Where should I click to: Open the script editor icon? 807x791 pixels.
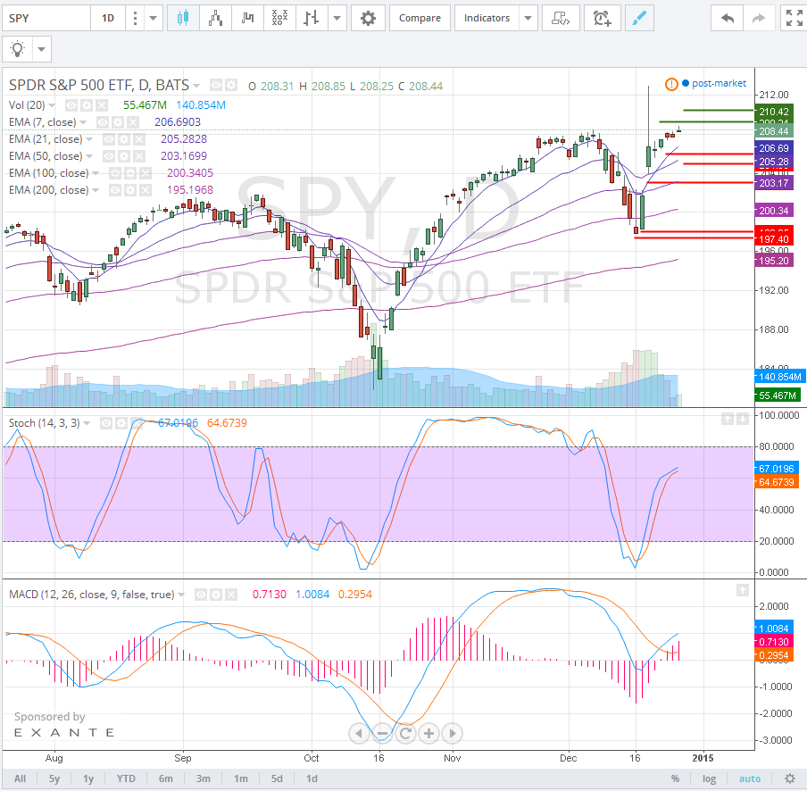click(x=561, y=18)
